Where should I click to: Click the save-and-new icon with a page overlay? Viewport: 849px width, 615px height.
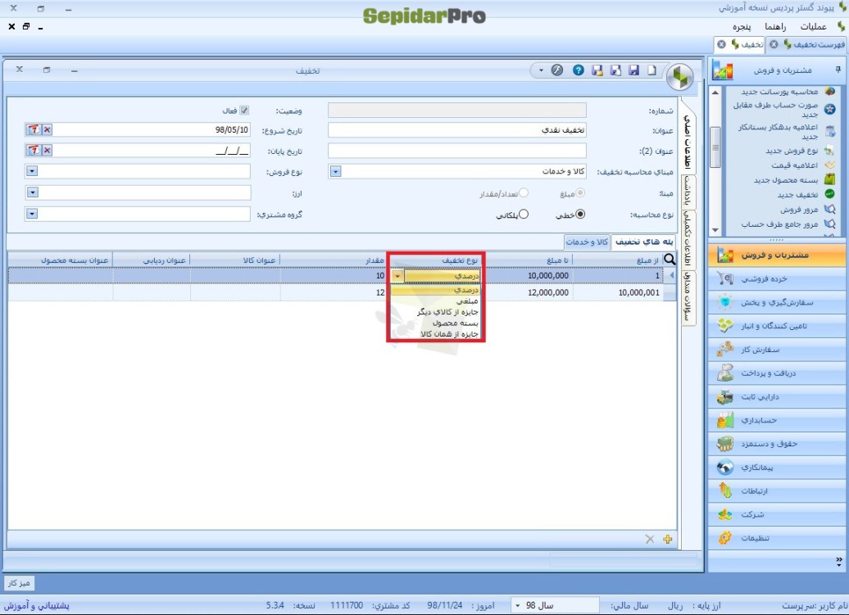click(x=615, y=70)
